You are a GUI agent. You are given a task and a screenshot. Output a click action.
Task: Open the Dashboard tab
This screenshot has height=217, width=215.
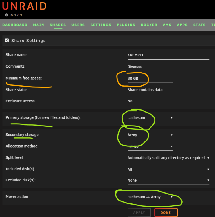(x=15, y=25)
